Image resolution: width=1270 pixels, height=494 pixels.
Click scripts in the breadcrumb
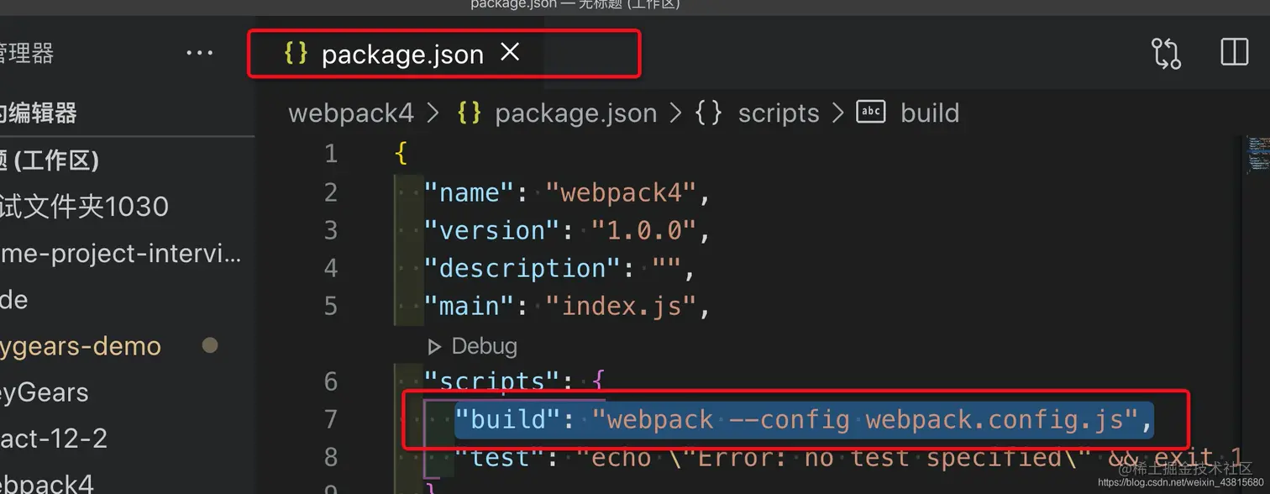tap(779, 113)
